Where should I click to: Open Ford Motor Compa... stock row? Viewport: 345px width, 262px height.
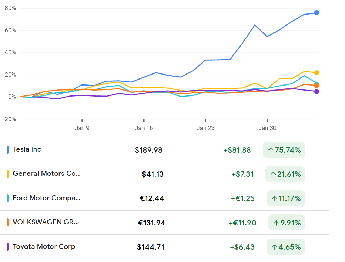164,198
